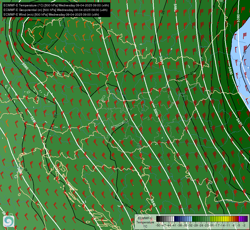Click the -50 value on legend scale
Image resolution: width=250 pixels, height=230 pixels.
click(158, 225)
